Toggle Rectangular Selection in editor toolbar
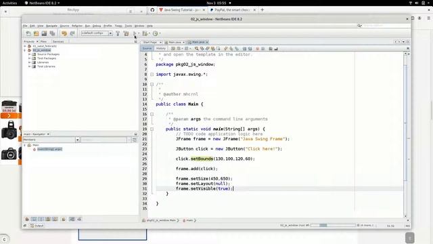Image resolution: width=433 pixels, height=244 pixels. click(218, 48)
